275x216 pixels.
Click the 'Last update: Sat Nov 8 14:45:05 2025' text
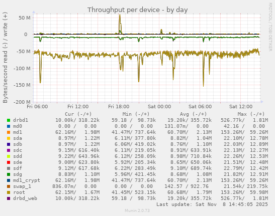tap(212, 204)
